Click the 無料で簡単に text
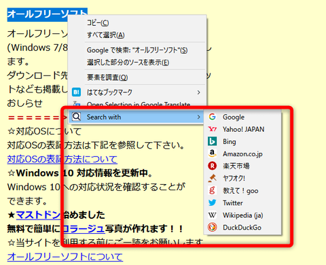Viewport: 326px width, 265px height. tap(34, 229)
